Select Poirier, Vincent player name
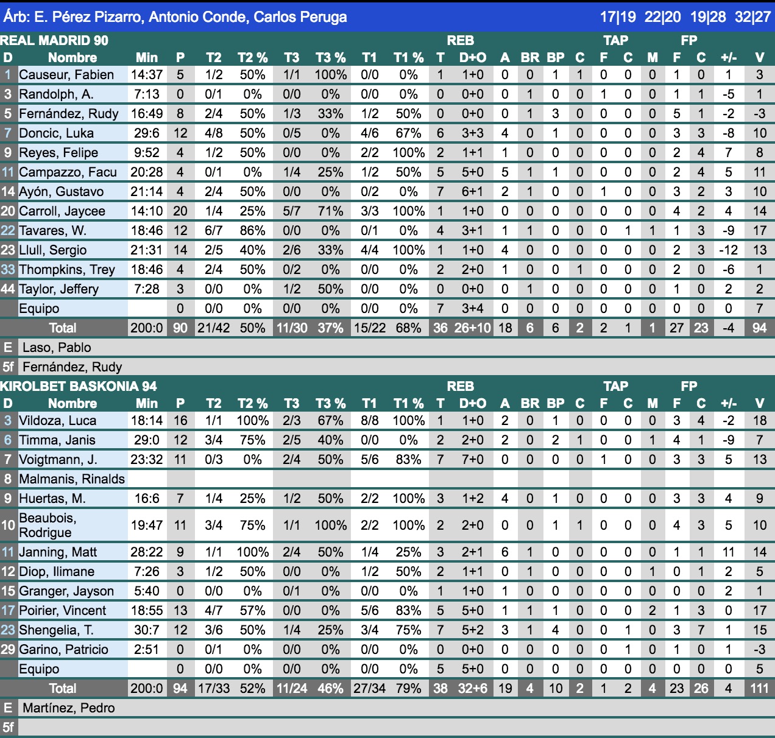Image resolution: width=775 pixels, height=738 pixels. [62, 611]
